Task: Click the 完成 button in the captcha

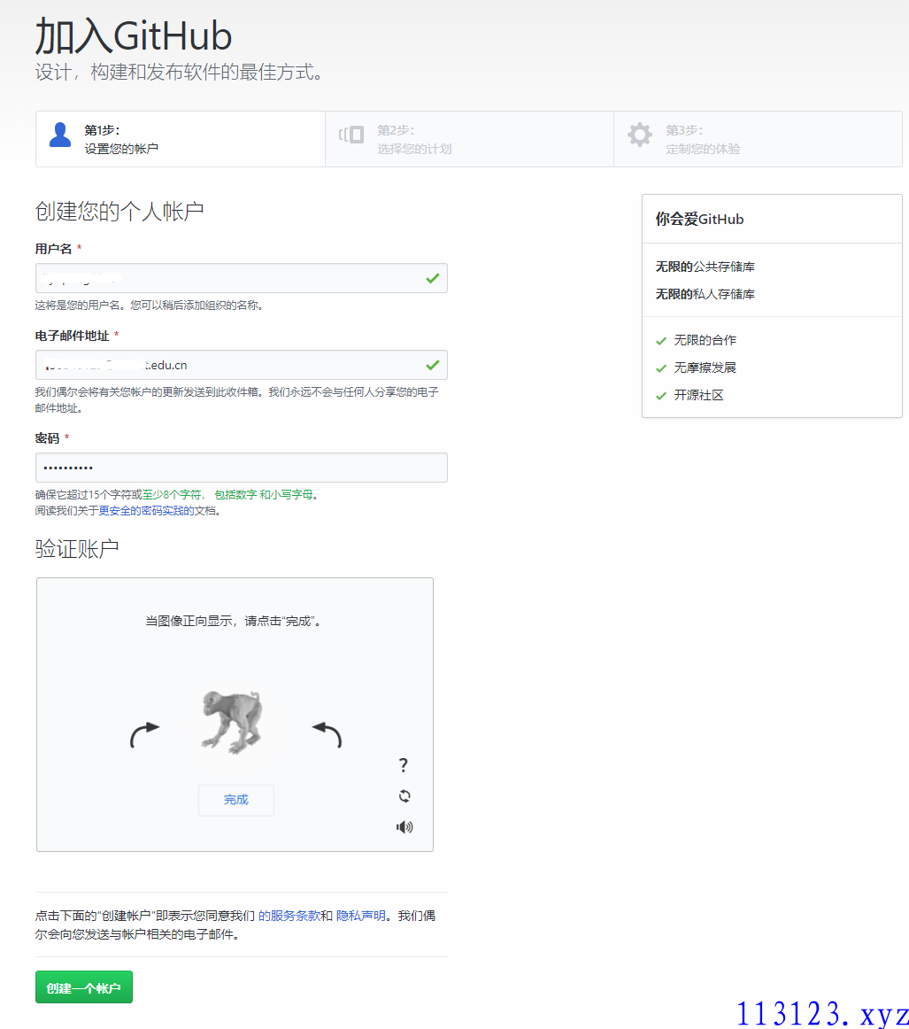Action: 236,800
